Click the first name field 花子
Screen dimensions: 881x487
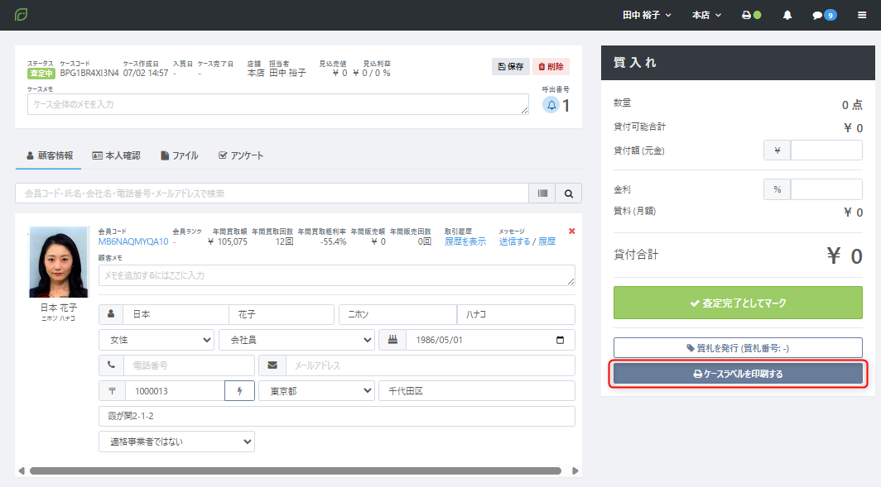(x=282, y=315)
